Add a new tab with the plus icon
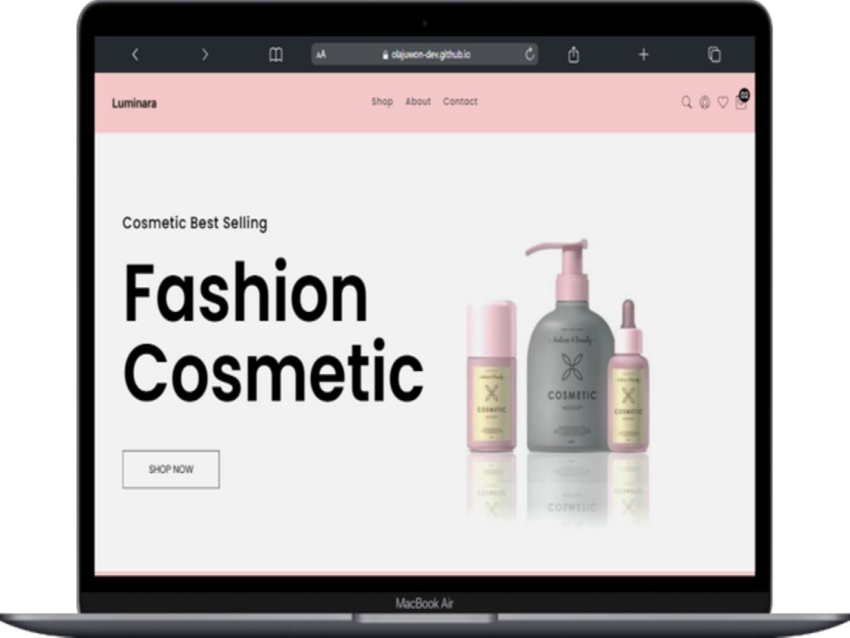The width and height of the screenshot is (850, 638). click(643, 54)
